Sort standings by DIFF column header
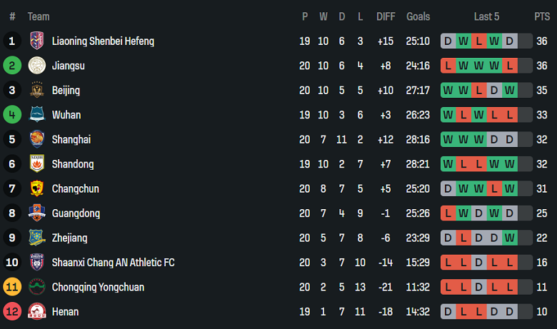 coord(386,16)
